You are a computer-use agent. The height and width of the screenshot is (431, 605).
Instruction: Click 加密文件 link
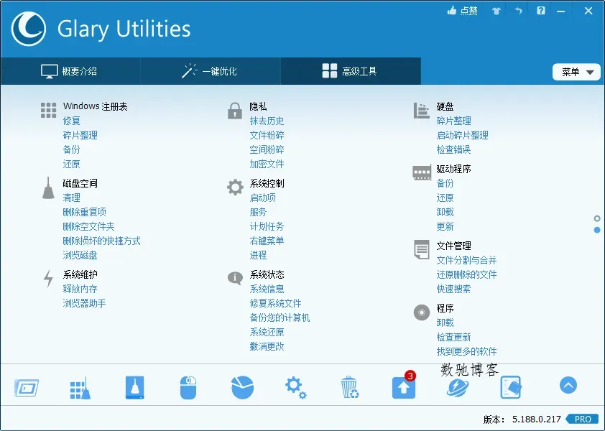(267, 164)
